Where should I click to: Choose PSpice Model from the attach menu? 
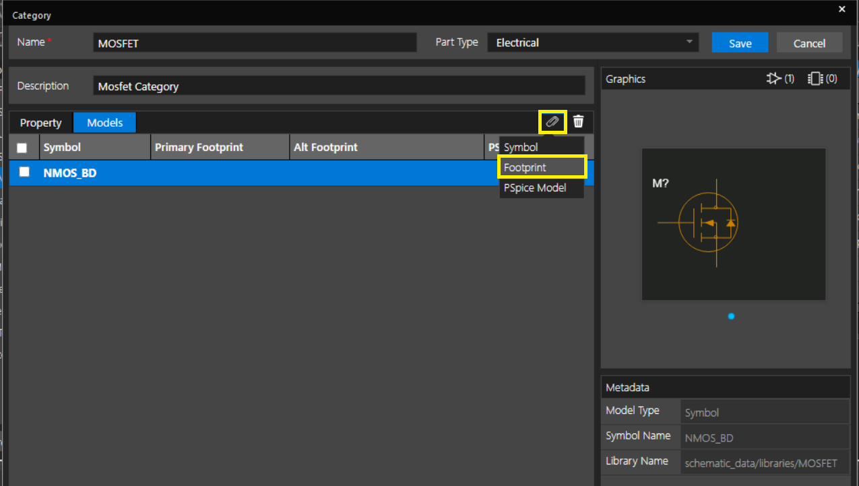pos(535,188)
